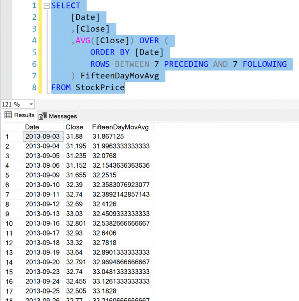Collapse the SELECT statement outline block

(47, 6)
